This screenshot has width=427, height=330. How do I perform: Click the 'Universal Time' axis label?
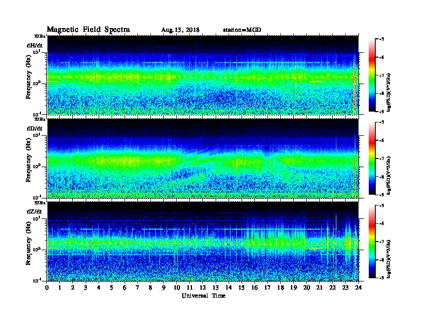[203, 295]
